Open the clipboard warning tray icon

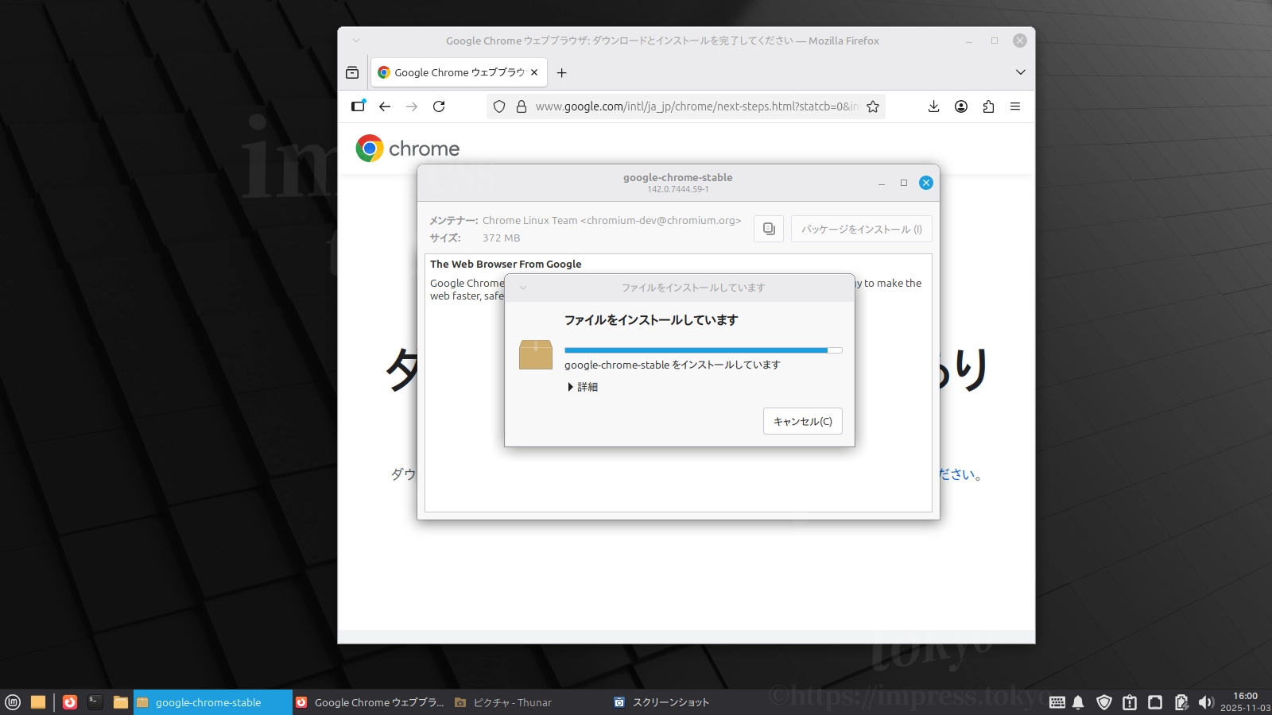coord(1130,702)
